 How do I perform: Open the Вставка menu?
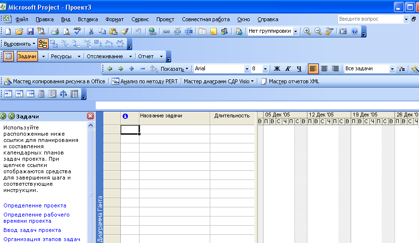pos(88,19)
